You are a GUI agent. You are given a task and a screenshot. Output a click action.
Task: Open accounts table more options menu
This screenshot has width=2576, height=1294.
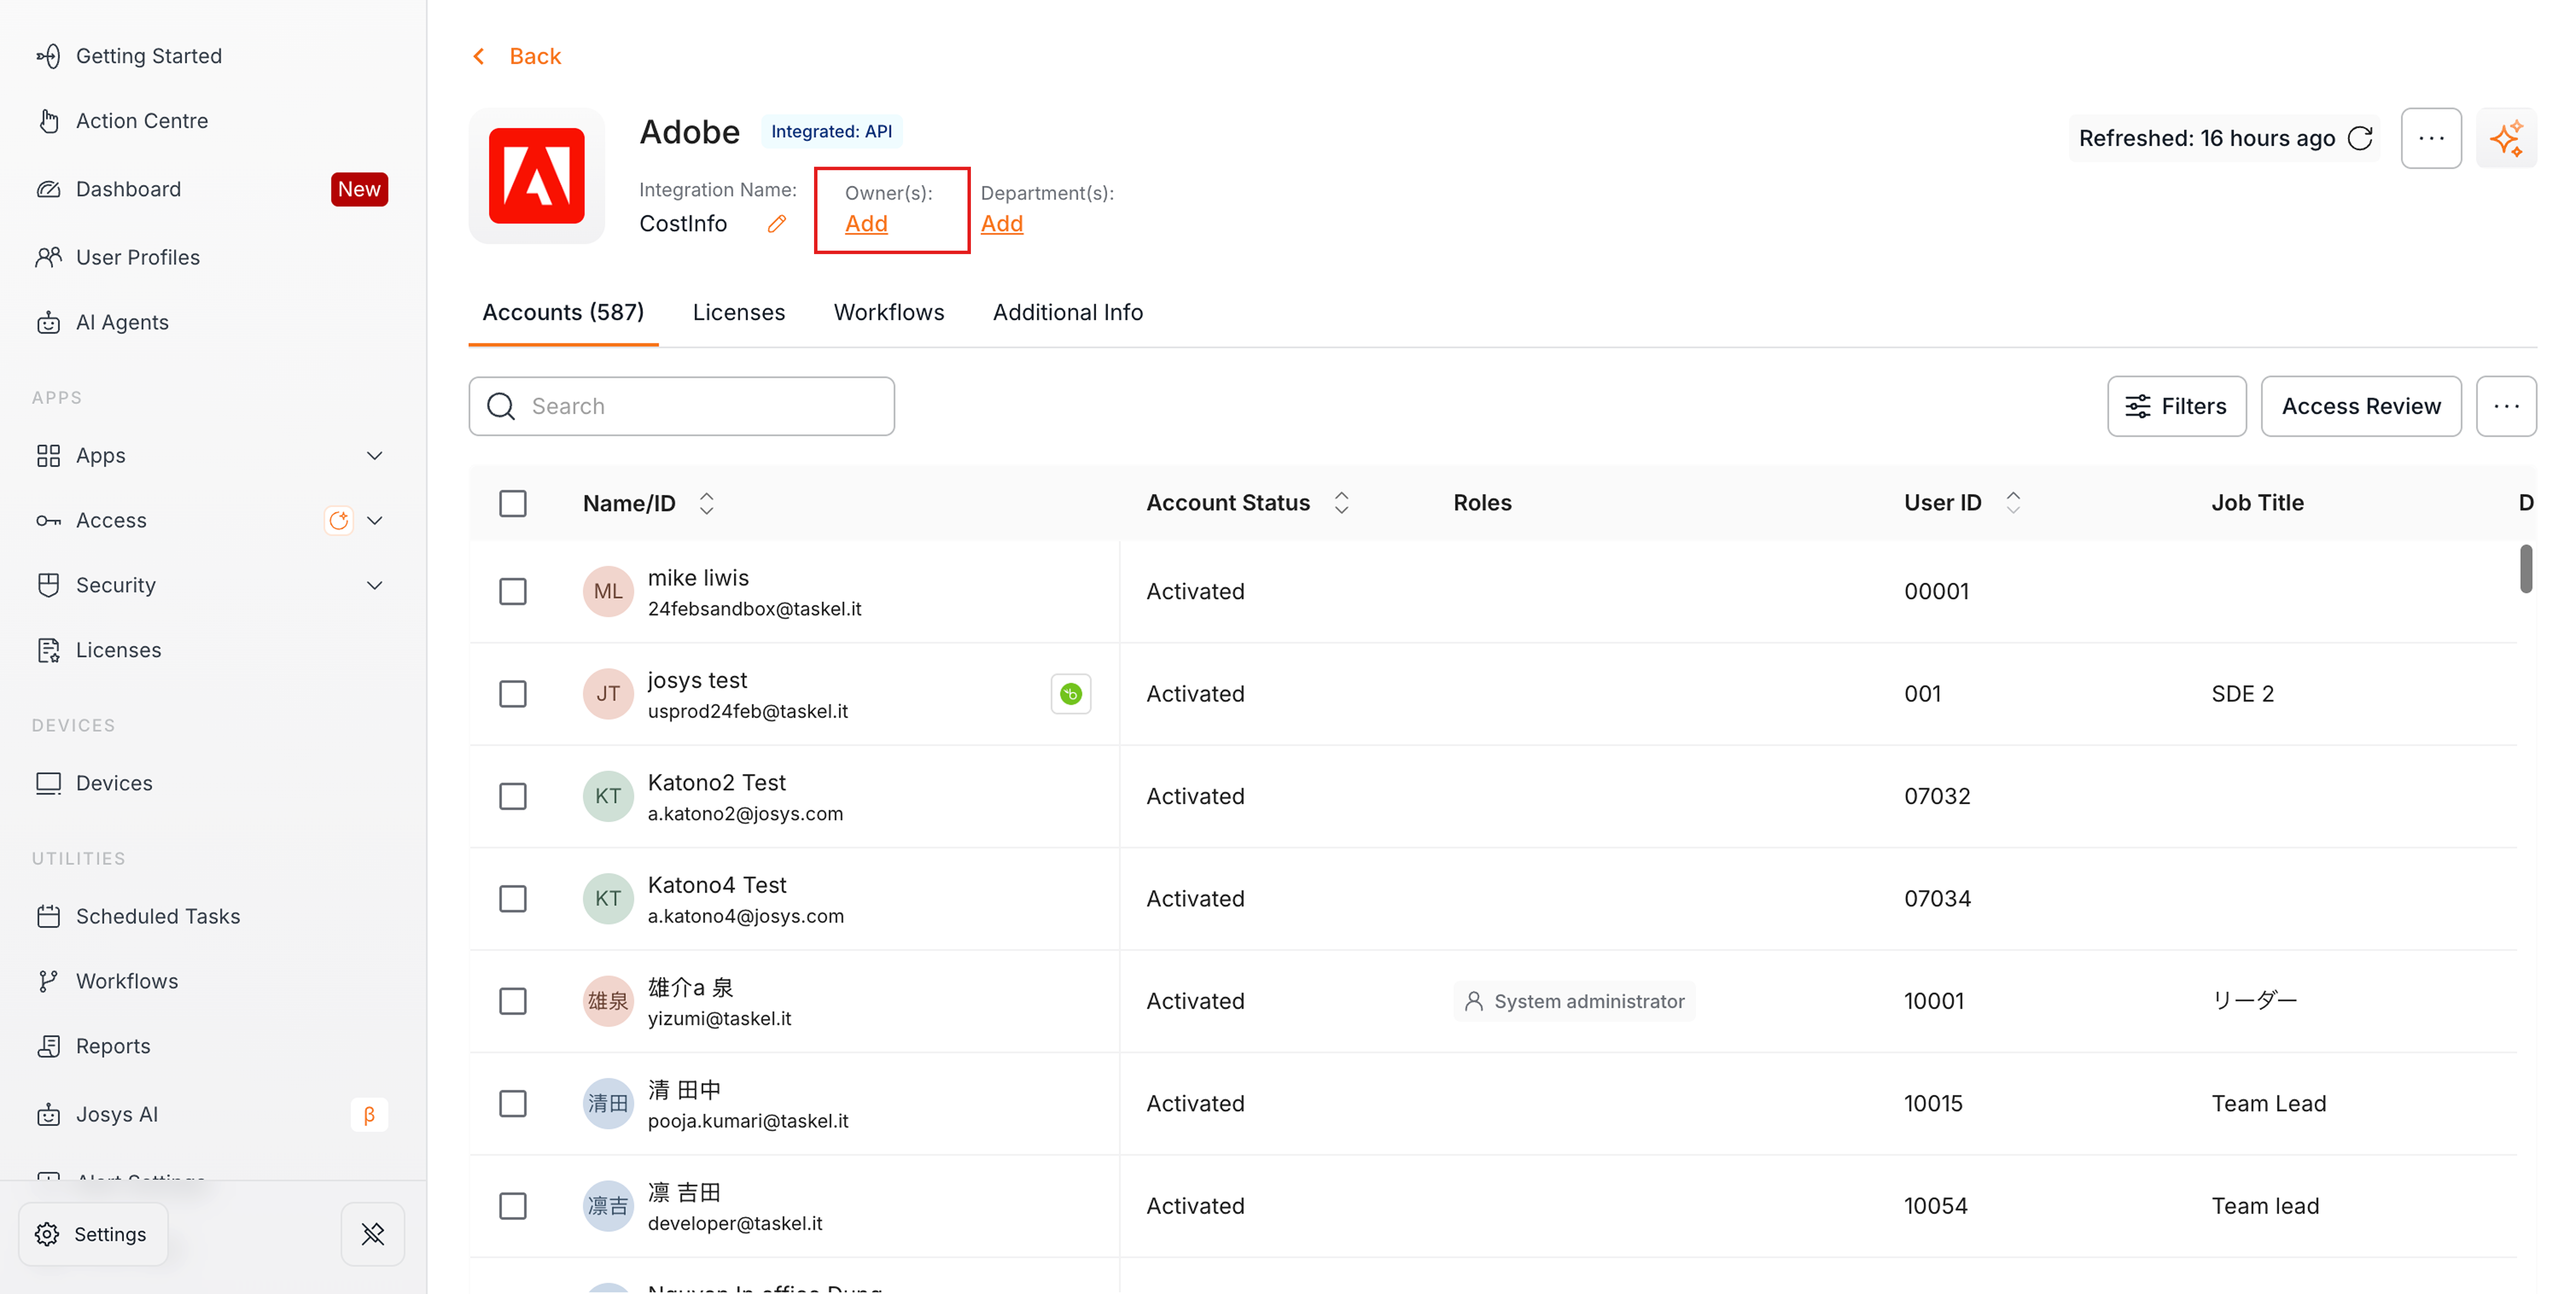2506,406
